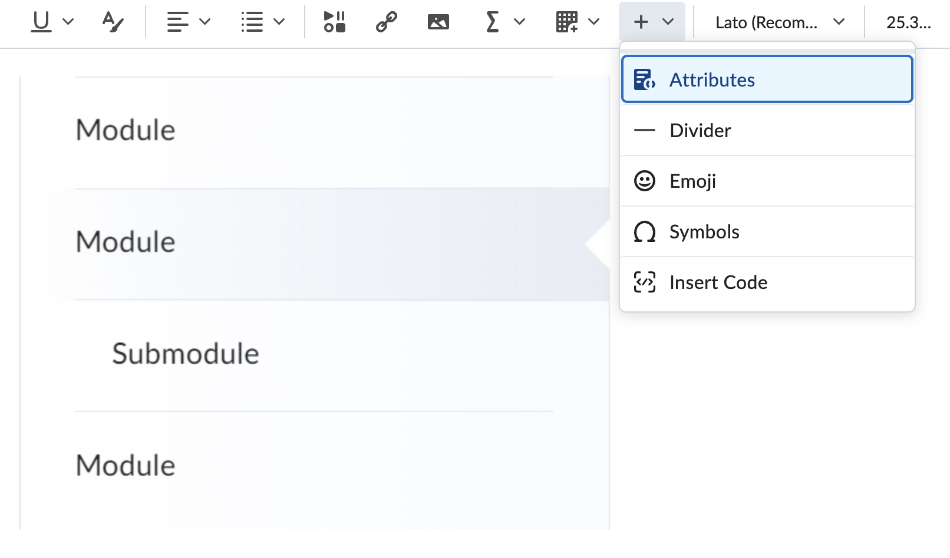The height and width of the screenshot is (558, 950).
Task: Click the equation sigma icon
Action: 492,22
